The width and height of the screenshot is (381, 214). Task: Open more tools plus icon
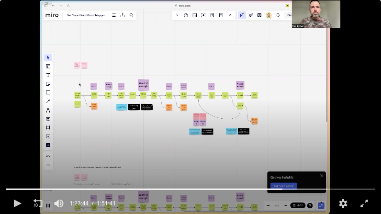pyautogui.click(x=48, y=145)
